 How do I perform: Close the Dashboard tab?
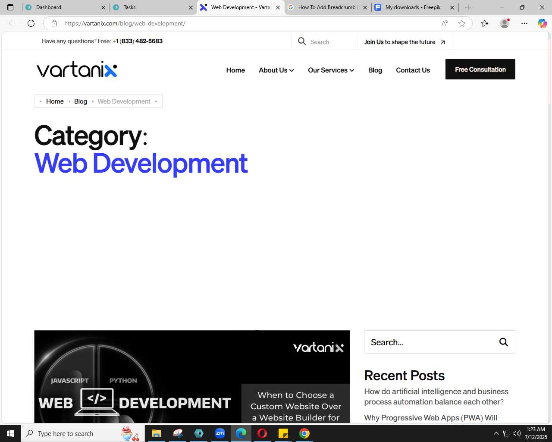[x=103, y=7]
